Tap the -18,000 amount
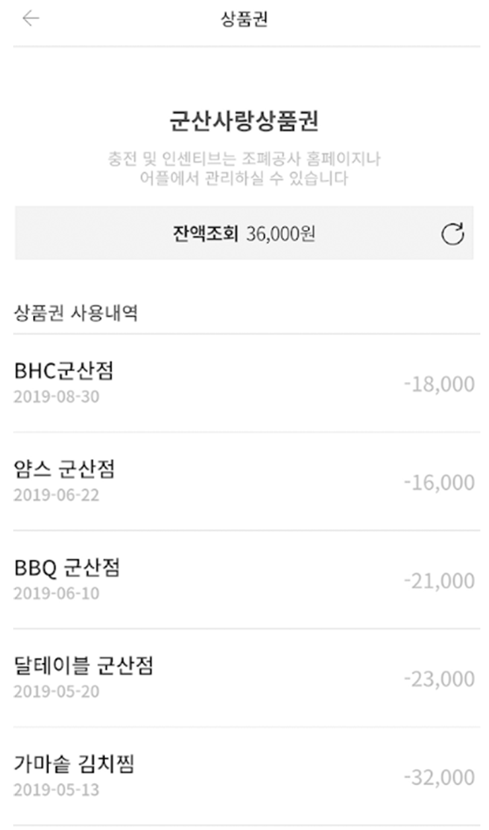 [x=439, y=384]
